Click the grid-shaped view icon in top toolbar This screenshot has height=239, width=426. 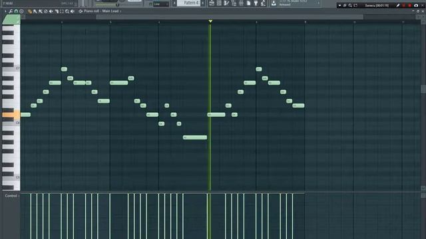point(219,3)
